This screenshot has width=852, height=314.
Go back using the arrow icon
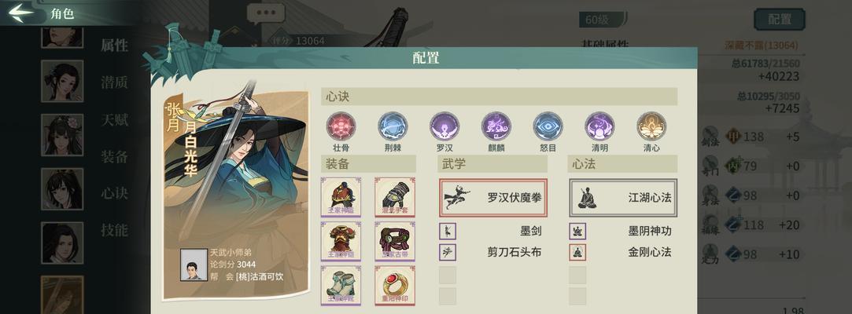[x=22, y=13]
